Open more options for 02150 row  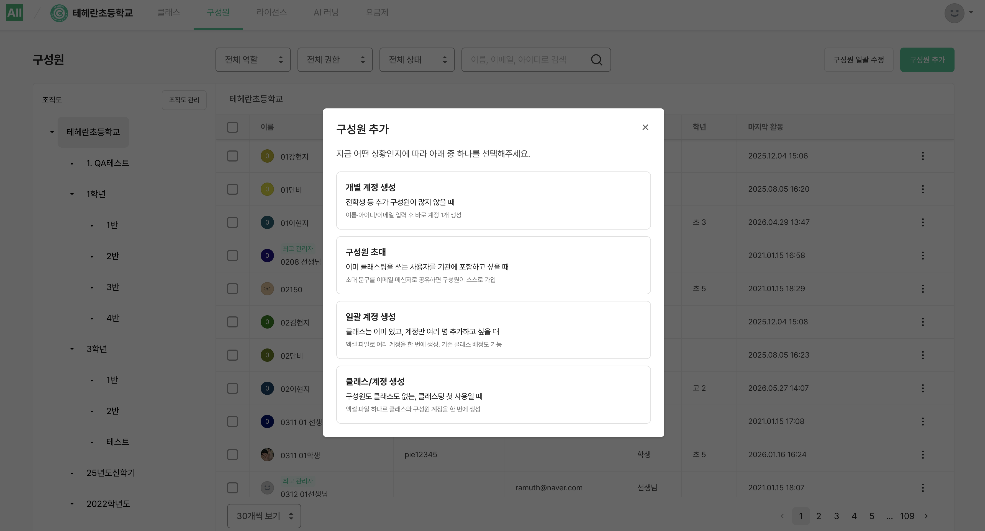coord(923,289)
